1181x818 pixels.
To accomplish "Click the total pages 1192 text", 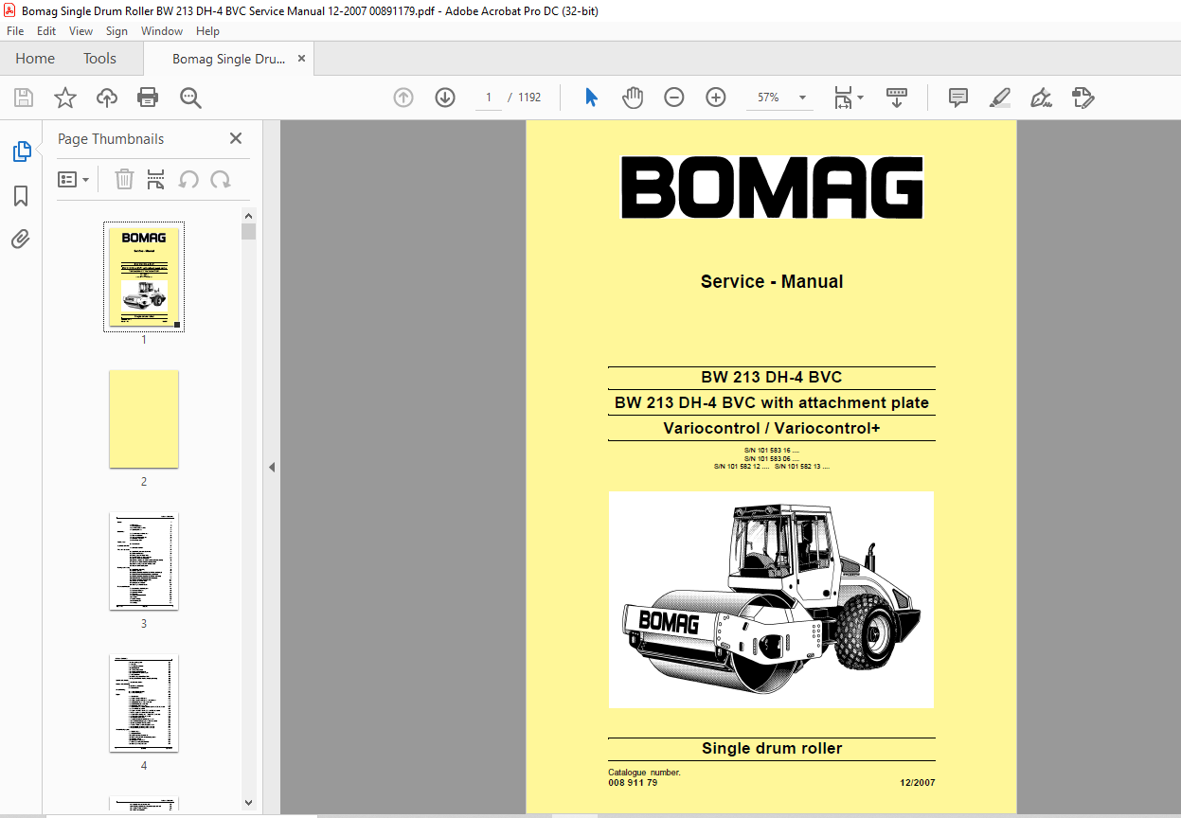I will coord(529,98).
